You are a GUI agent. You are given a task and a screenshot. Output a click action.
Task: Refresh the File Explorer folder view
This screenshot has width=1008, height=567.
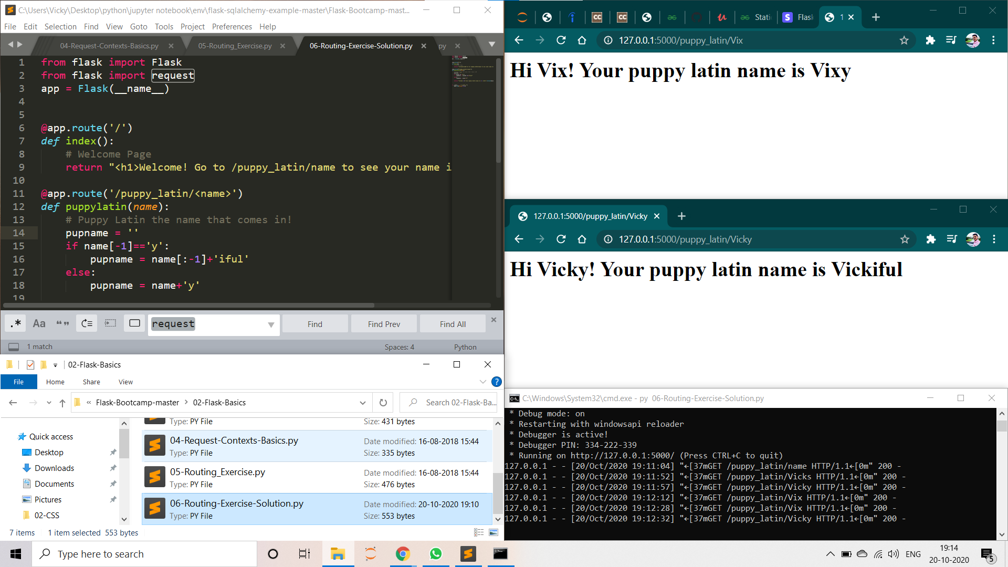(x=383, y=403)
